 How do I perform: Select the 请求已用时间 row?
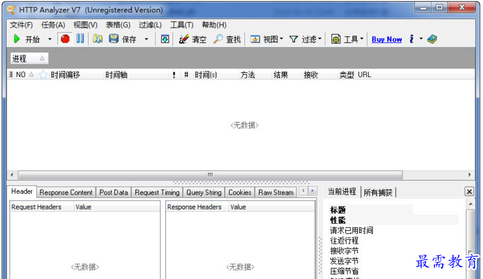pyautogui.click(x=351, y=230)
